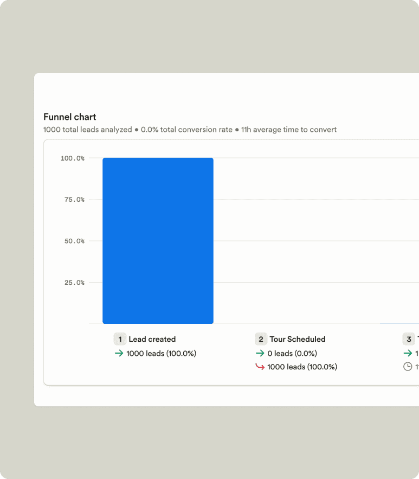Image resolution: width=419 pixels, height=479 pixels.
Task: Click the Tour Scheduled stage label
Action: pyautogui.click(x=298, y=339)
